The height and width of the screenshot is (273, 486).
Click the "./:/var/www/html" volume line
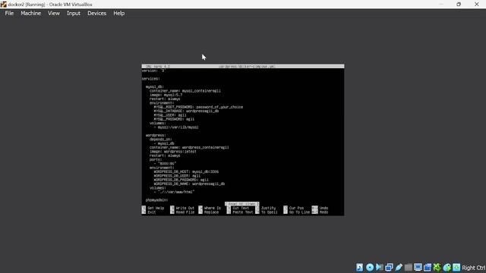pos(174,192)
